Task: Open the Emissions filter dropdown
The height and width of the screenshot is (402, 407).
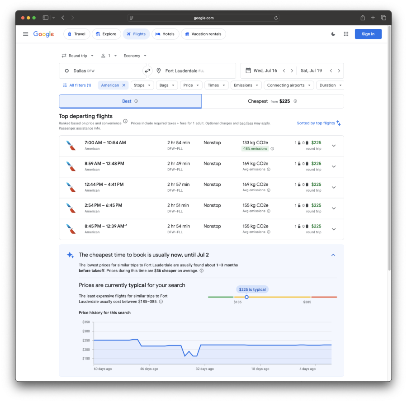Action: tap(246, 85)
